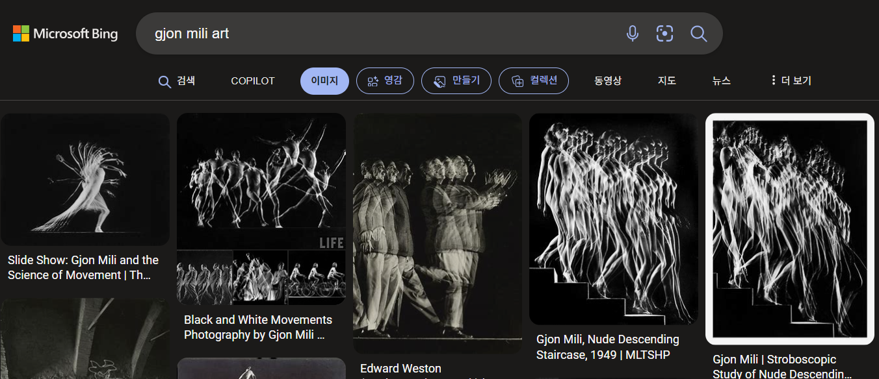Switch to the 검색 tab
This screenshot has height=379, width=879.
tap(177, 81)
